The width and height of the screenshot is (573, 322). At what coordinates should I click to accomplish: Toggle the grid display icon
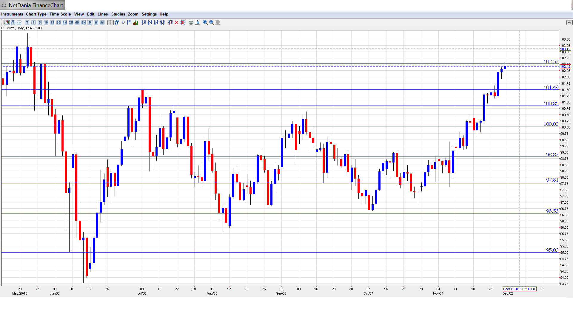pos(117,22)
